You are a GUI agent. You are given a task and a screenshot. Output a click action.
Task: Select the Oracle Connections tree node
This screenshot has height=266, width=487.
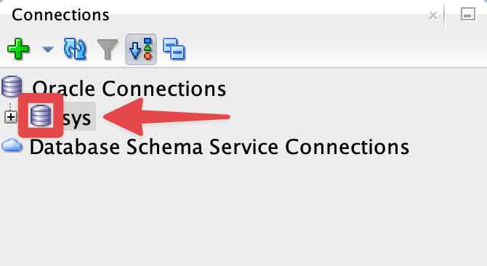click(129, 89)
